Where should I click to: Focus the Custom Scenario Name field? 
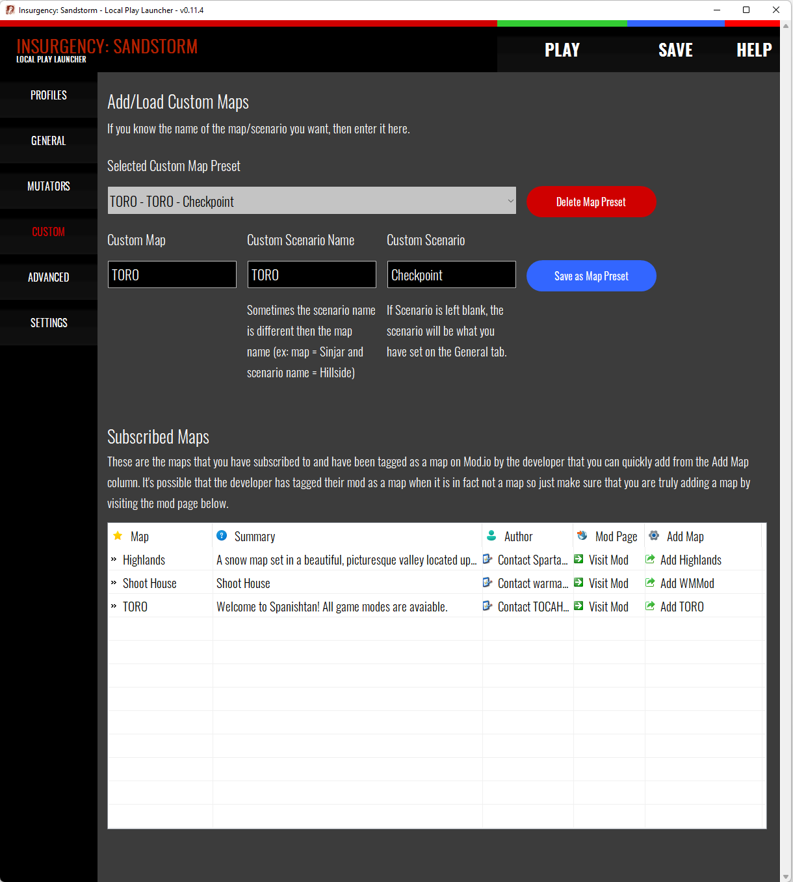312,274
